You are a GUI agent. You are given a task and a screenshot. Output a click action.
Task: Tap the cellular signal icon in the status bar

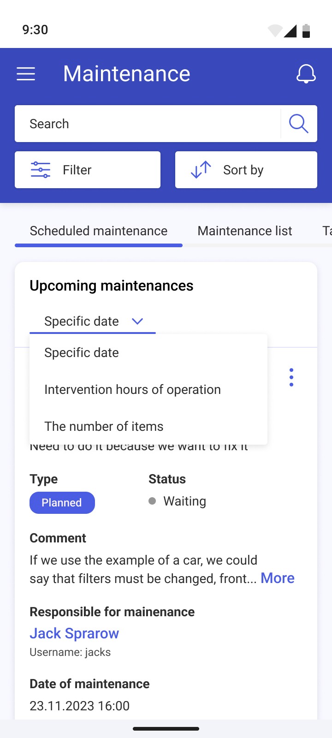pyautogui.click(x=290, y=31)
